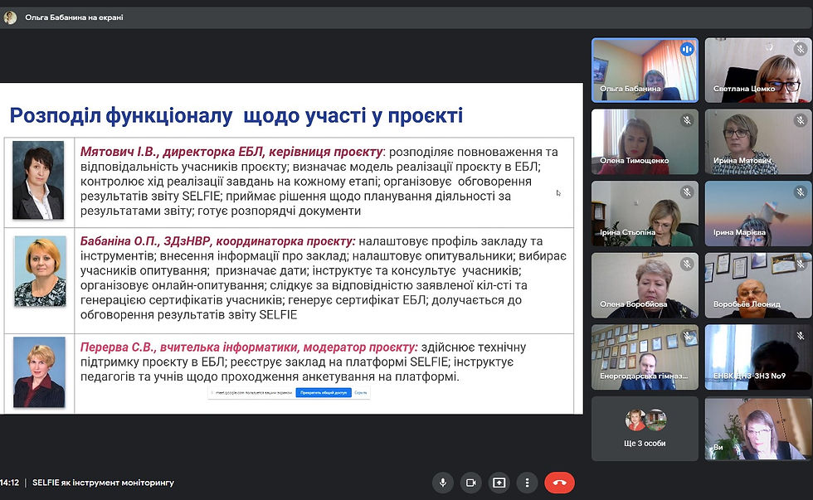
Task: Mute the microphone in the call controls
Action: [x=442, y=483]
